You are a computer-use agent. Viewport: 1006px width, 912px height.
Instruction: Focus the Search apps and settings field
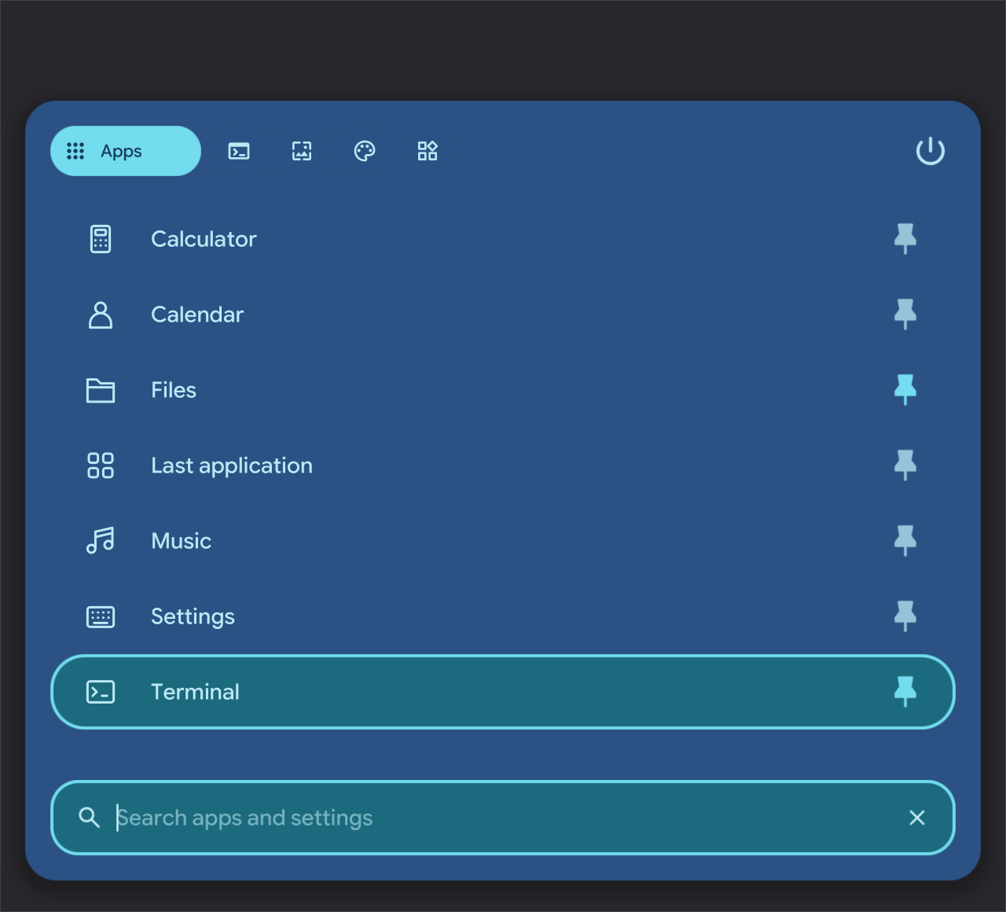tap(503, 818)
